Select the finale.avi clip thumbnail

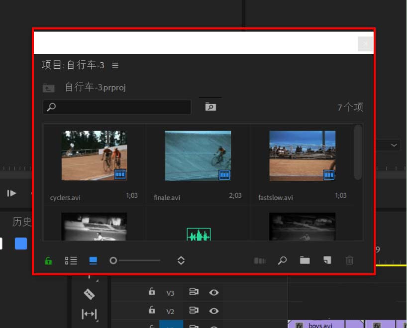coord(198,155)
